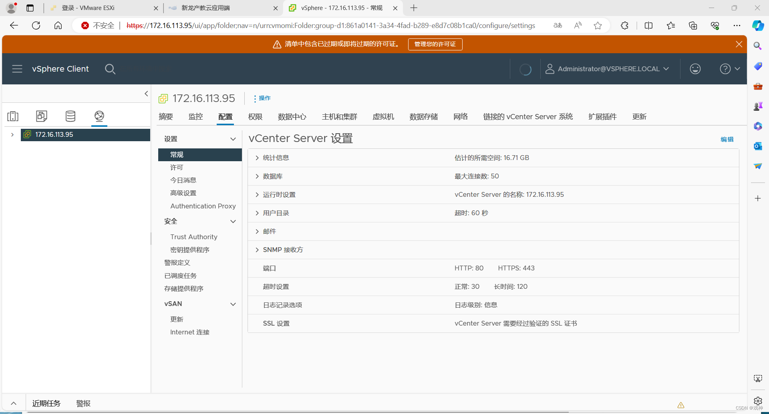Open Outlook icon in Edge sidebar
Viewport: 769px width, 414px height.
(758, 146)
